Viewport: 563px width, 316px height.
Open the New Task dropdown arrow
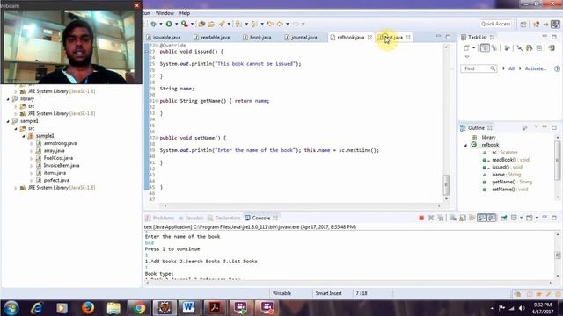point(474,48)
